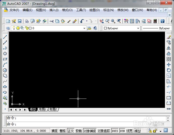Image resolution: width=174 pixels, height=135 pixels.
Task: Click the Plot printer icon
Action: pos(27,21)
